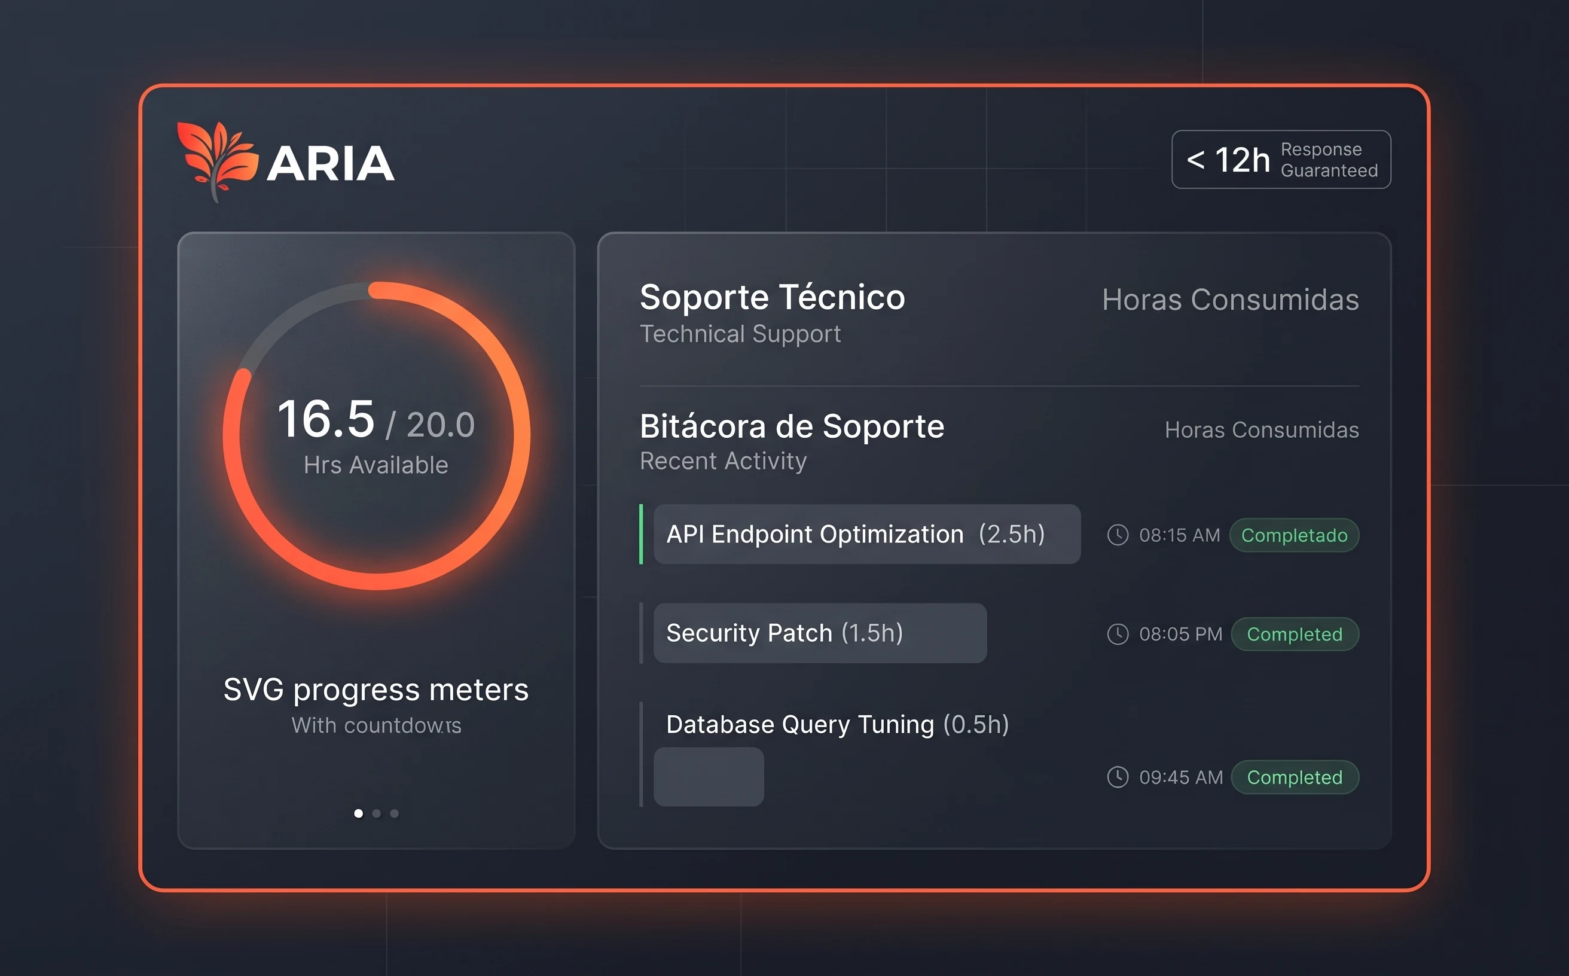This screenshot has width=1569, height=976.
Task: Click the 'Technical Support' subtitle
Action: 740,334
